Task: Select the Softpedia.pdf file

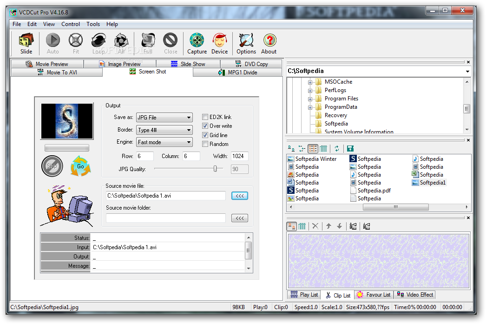Action: click(x=370, y=191)
